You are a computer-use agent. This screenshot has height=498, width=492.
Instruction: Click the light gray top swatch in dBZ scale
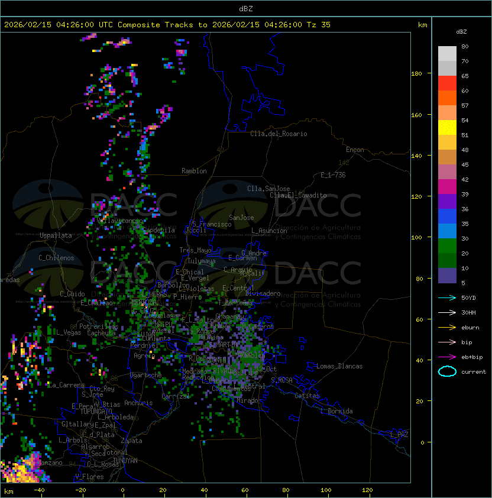447,53
